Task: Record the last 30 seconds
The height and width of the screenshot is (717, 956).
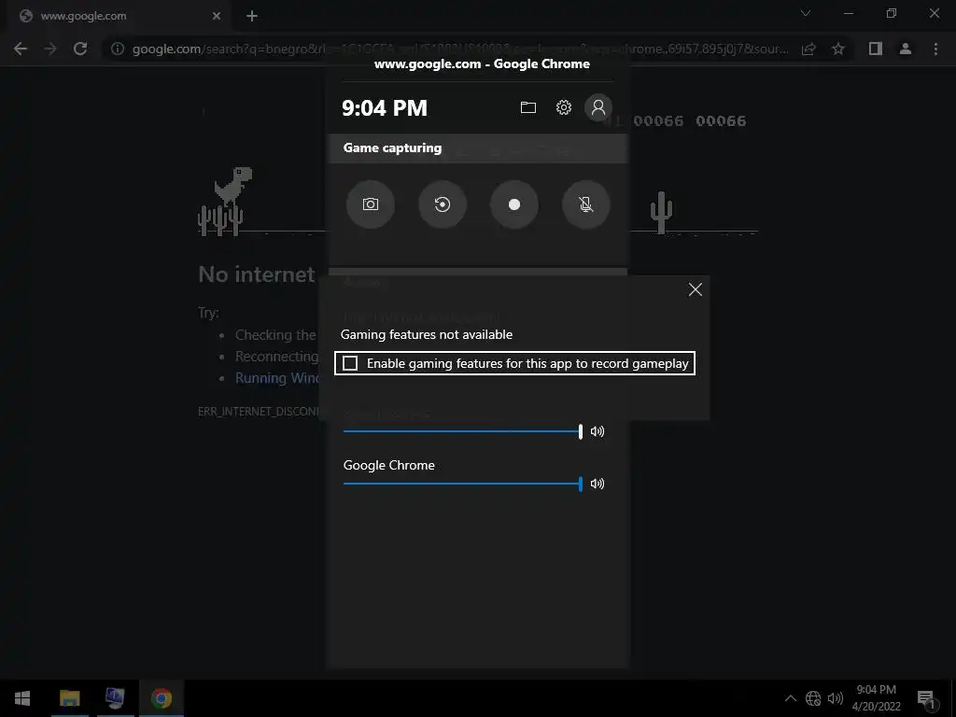Action: coord(443,204)
